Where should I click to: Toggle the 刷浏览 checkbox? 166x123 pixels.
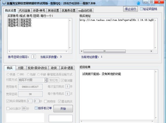tap(62, 81)
